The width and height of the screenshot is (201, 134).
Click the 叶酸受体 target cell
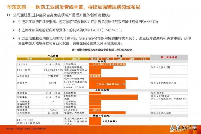point(53,76)
